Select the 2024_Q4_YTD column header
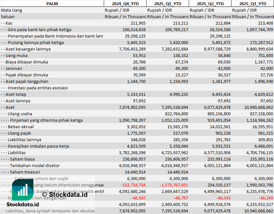Viewport: 274px width, 214px height. 125,4
